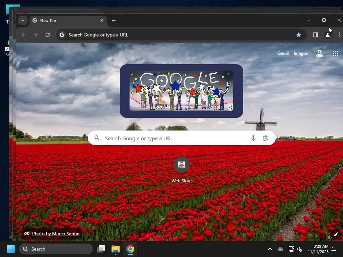
Task: Open the Google apps grid
Action: point(335,53)
